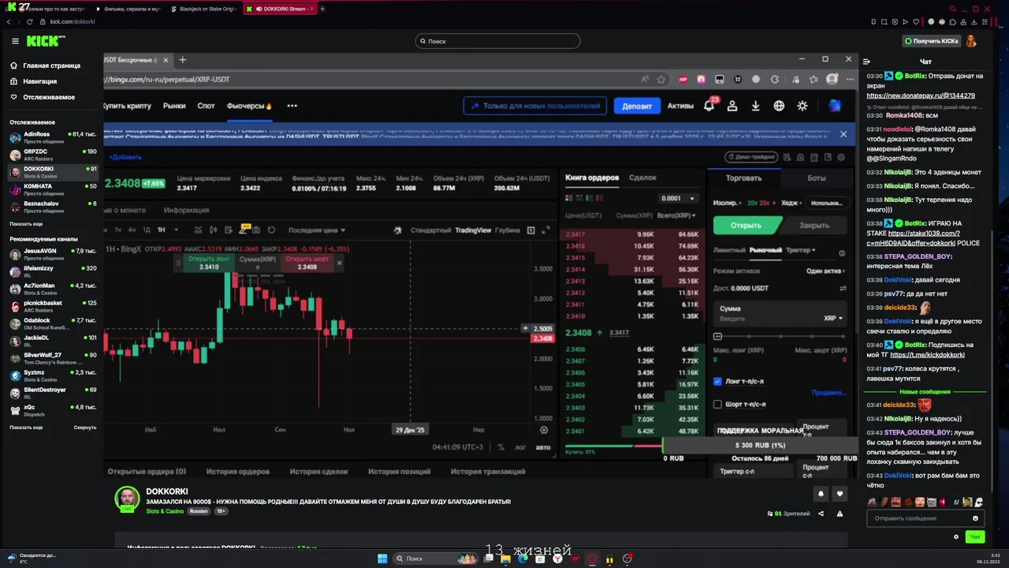
Task: Open the chat settings gear
Action: tap(956, 536)
